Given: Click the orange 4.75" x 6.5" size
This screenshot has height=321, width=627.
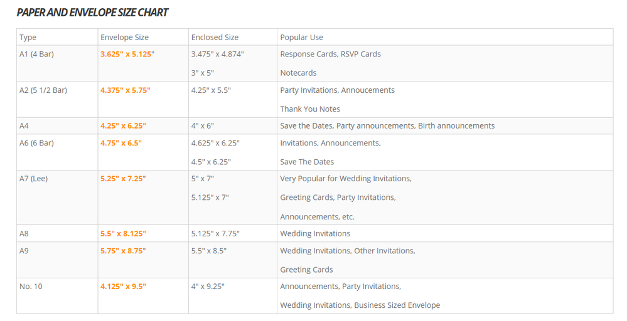Looking at the screenshot, I should pos(121,143).
